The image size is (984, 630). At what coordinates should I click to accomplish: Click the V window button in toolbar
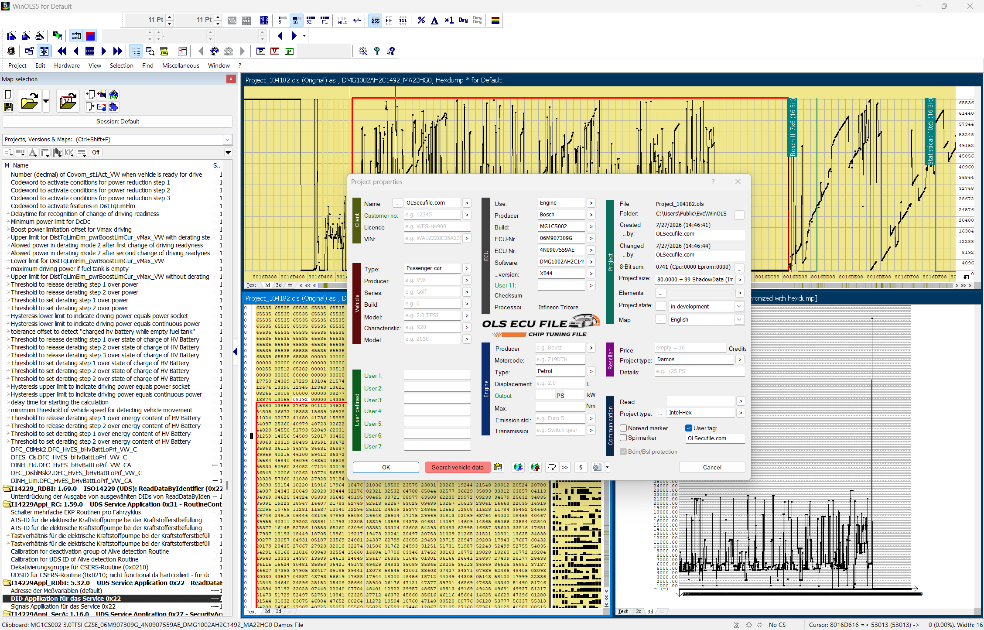(275, 51)
